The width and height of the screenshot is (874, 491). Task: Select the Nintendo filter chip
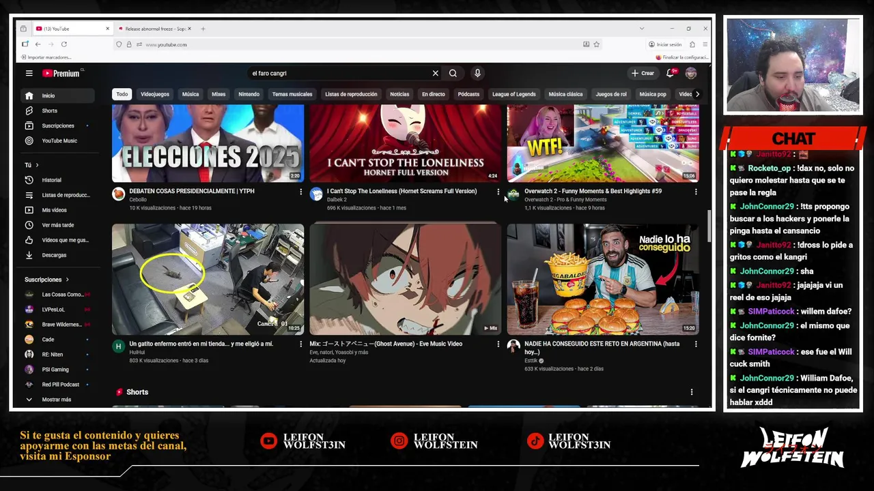pyautogui.click(x=249, y=94)
